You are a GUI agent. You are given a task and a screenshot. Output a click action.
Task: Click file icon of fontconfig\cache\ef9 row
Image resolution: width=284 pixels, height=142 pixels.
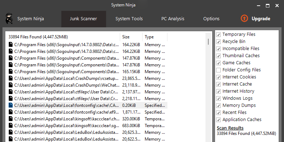(x=11, y=112)
